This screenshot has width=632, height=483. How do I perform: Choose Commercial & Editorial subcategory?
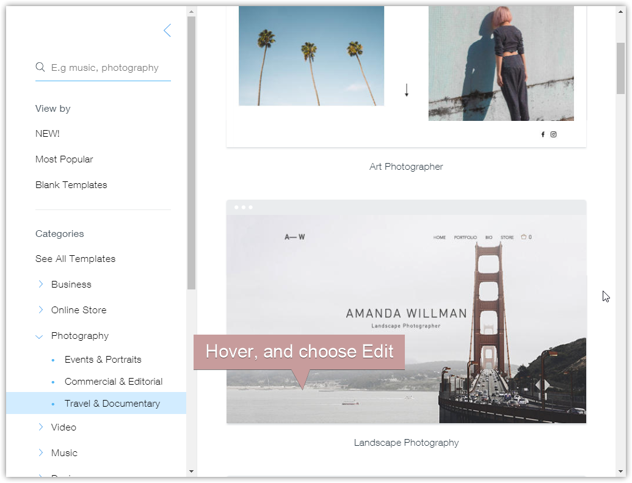[113, 382]
